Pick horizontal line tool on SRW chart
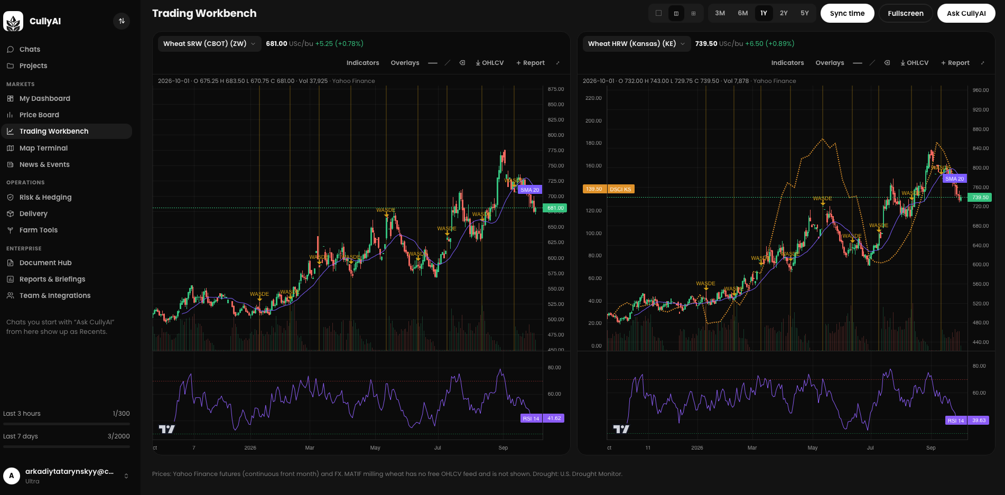 click(x=433, y=63)
